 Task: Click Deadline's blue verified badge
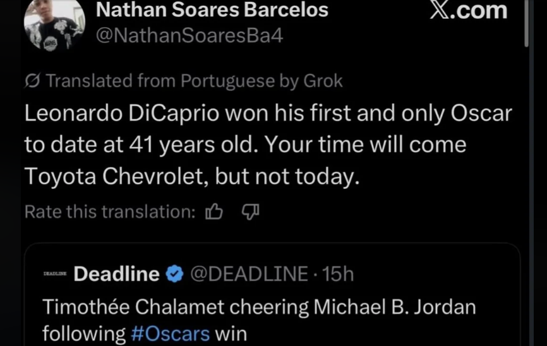tap(174, 274)
